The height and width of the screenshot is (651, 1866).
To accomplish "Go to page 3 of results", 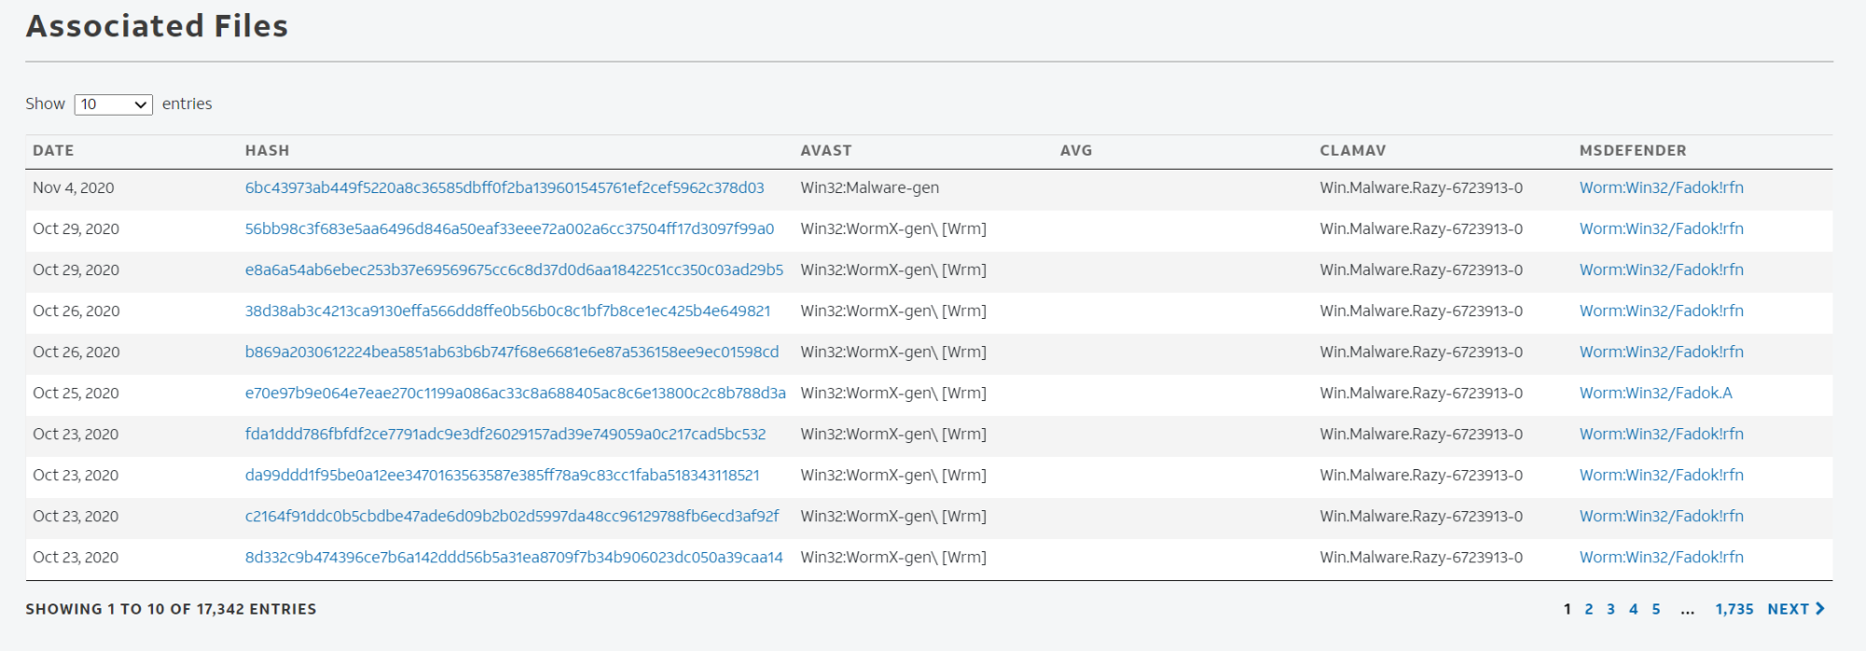I will click(1610, 609).
